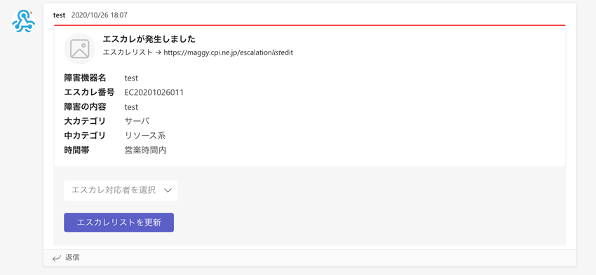Select the escalation number EC20201026011
Image resolution: width=596 pixels, height=275 pixels.
click(x=154, y=92)
